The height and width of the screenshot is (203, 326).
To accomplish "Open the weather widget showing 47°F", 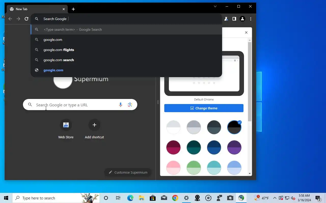I will (x=261, y=198).
